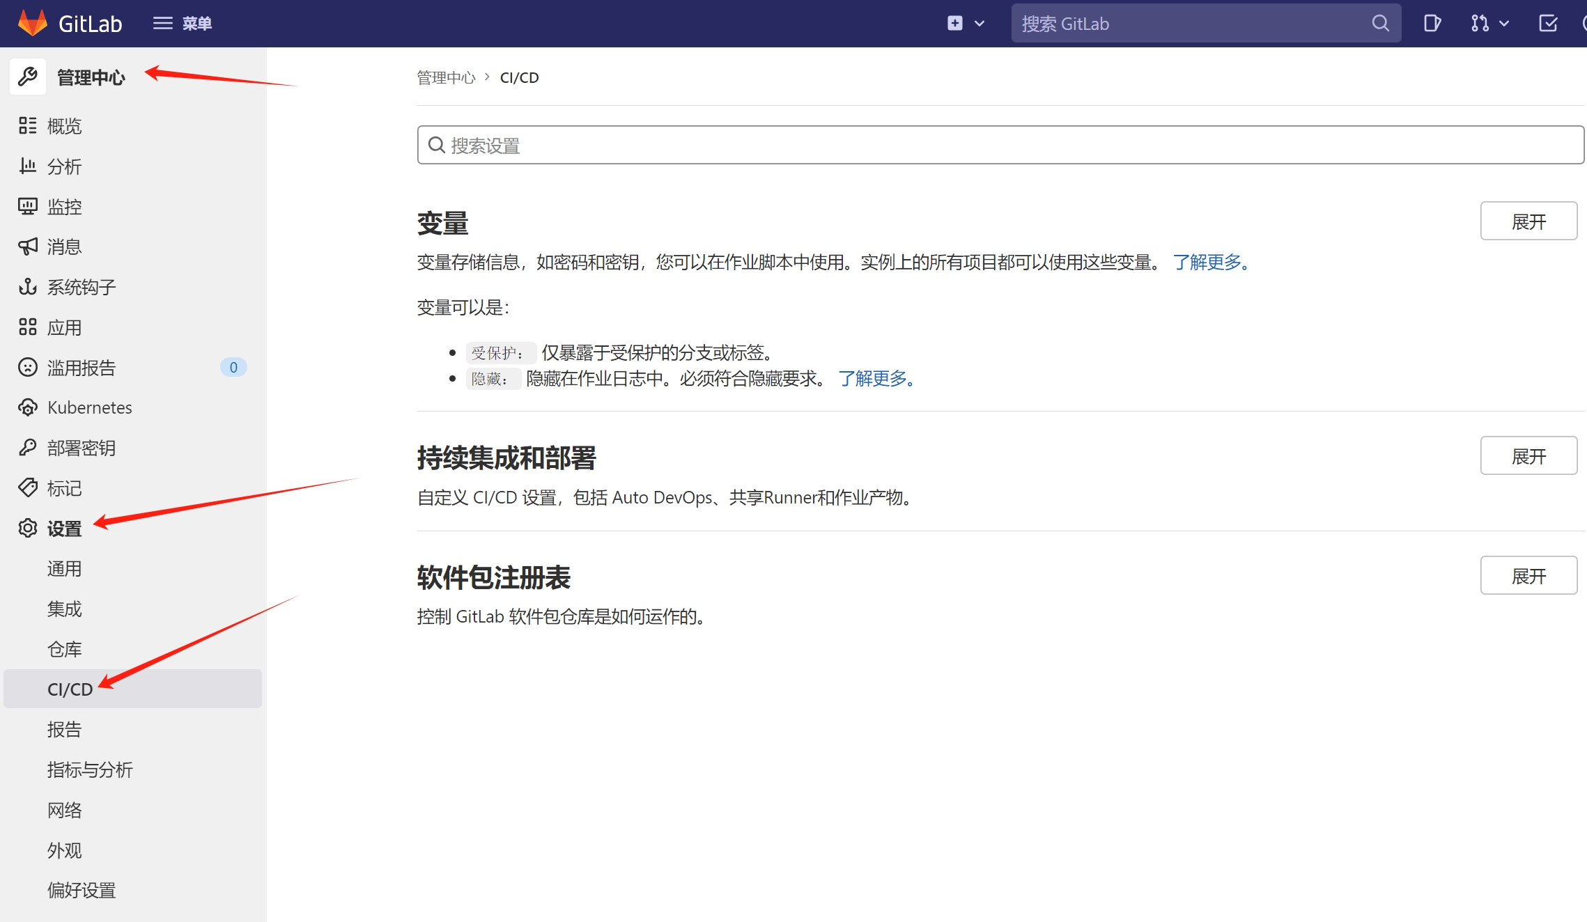Image resolution: width=1587 pixels, height=922 pixels.
Task: Click the 部署密钥 key icon
Action: point(28,448)
